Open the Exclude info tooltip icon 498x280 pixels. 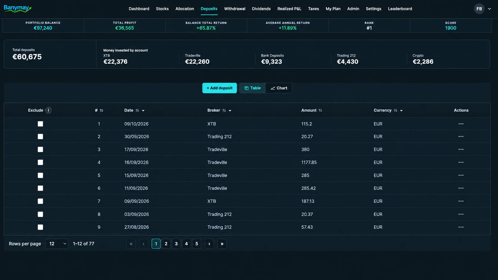[x=48, y=110]
